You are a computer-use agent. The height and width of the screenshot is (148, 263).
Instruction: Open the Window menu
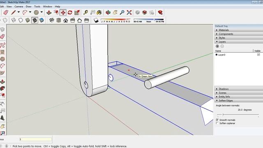(48, 7)
